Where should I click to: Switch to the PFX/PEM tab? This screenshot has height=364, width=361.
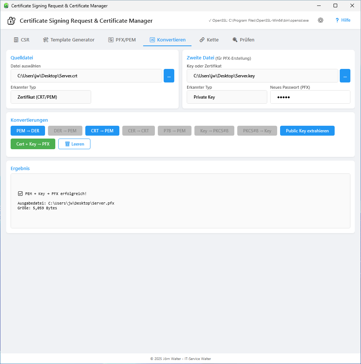(x=122, y=39)
